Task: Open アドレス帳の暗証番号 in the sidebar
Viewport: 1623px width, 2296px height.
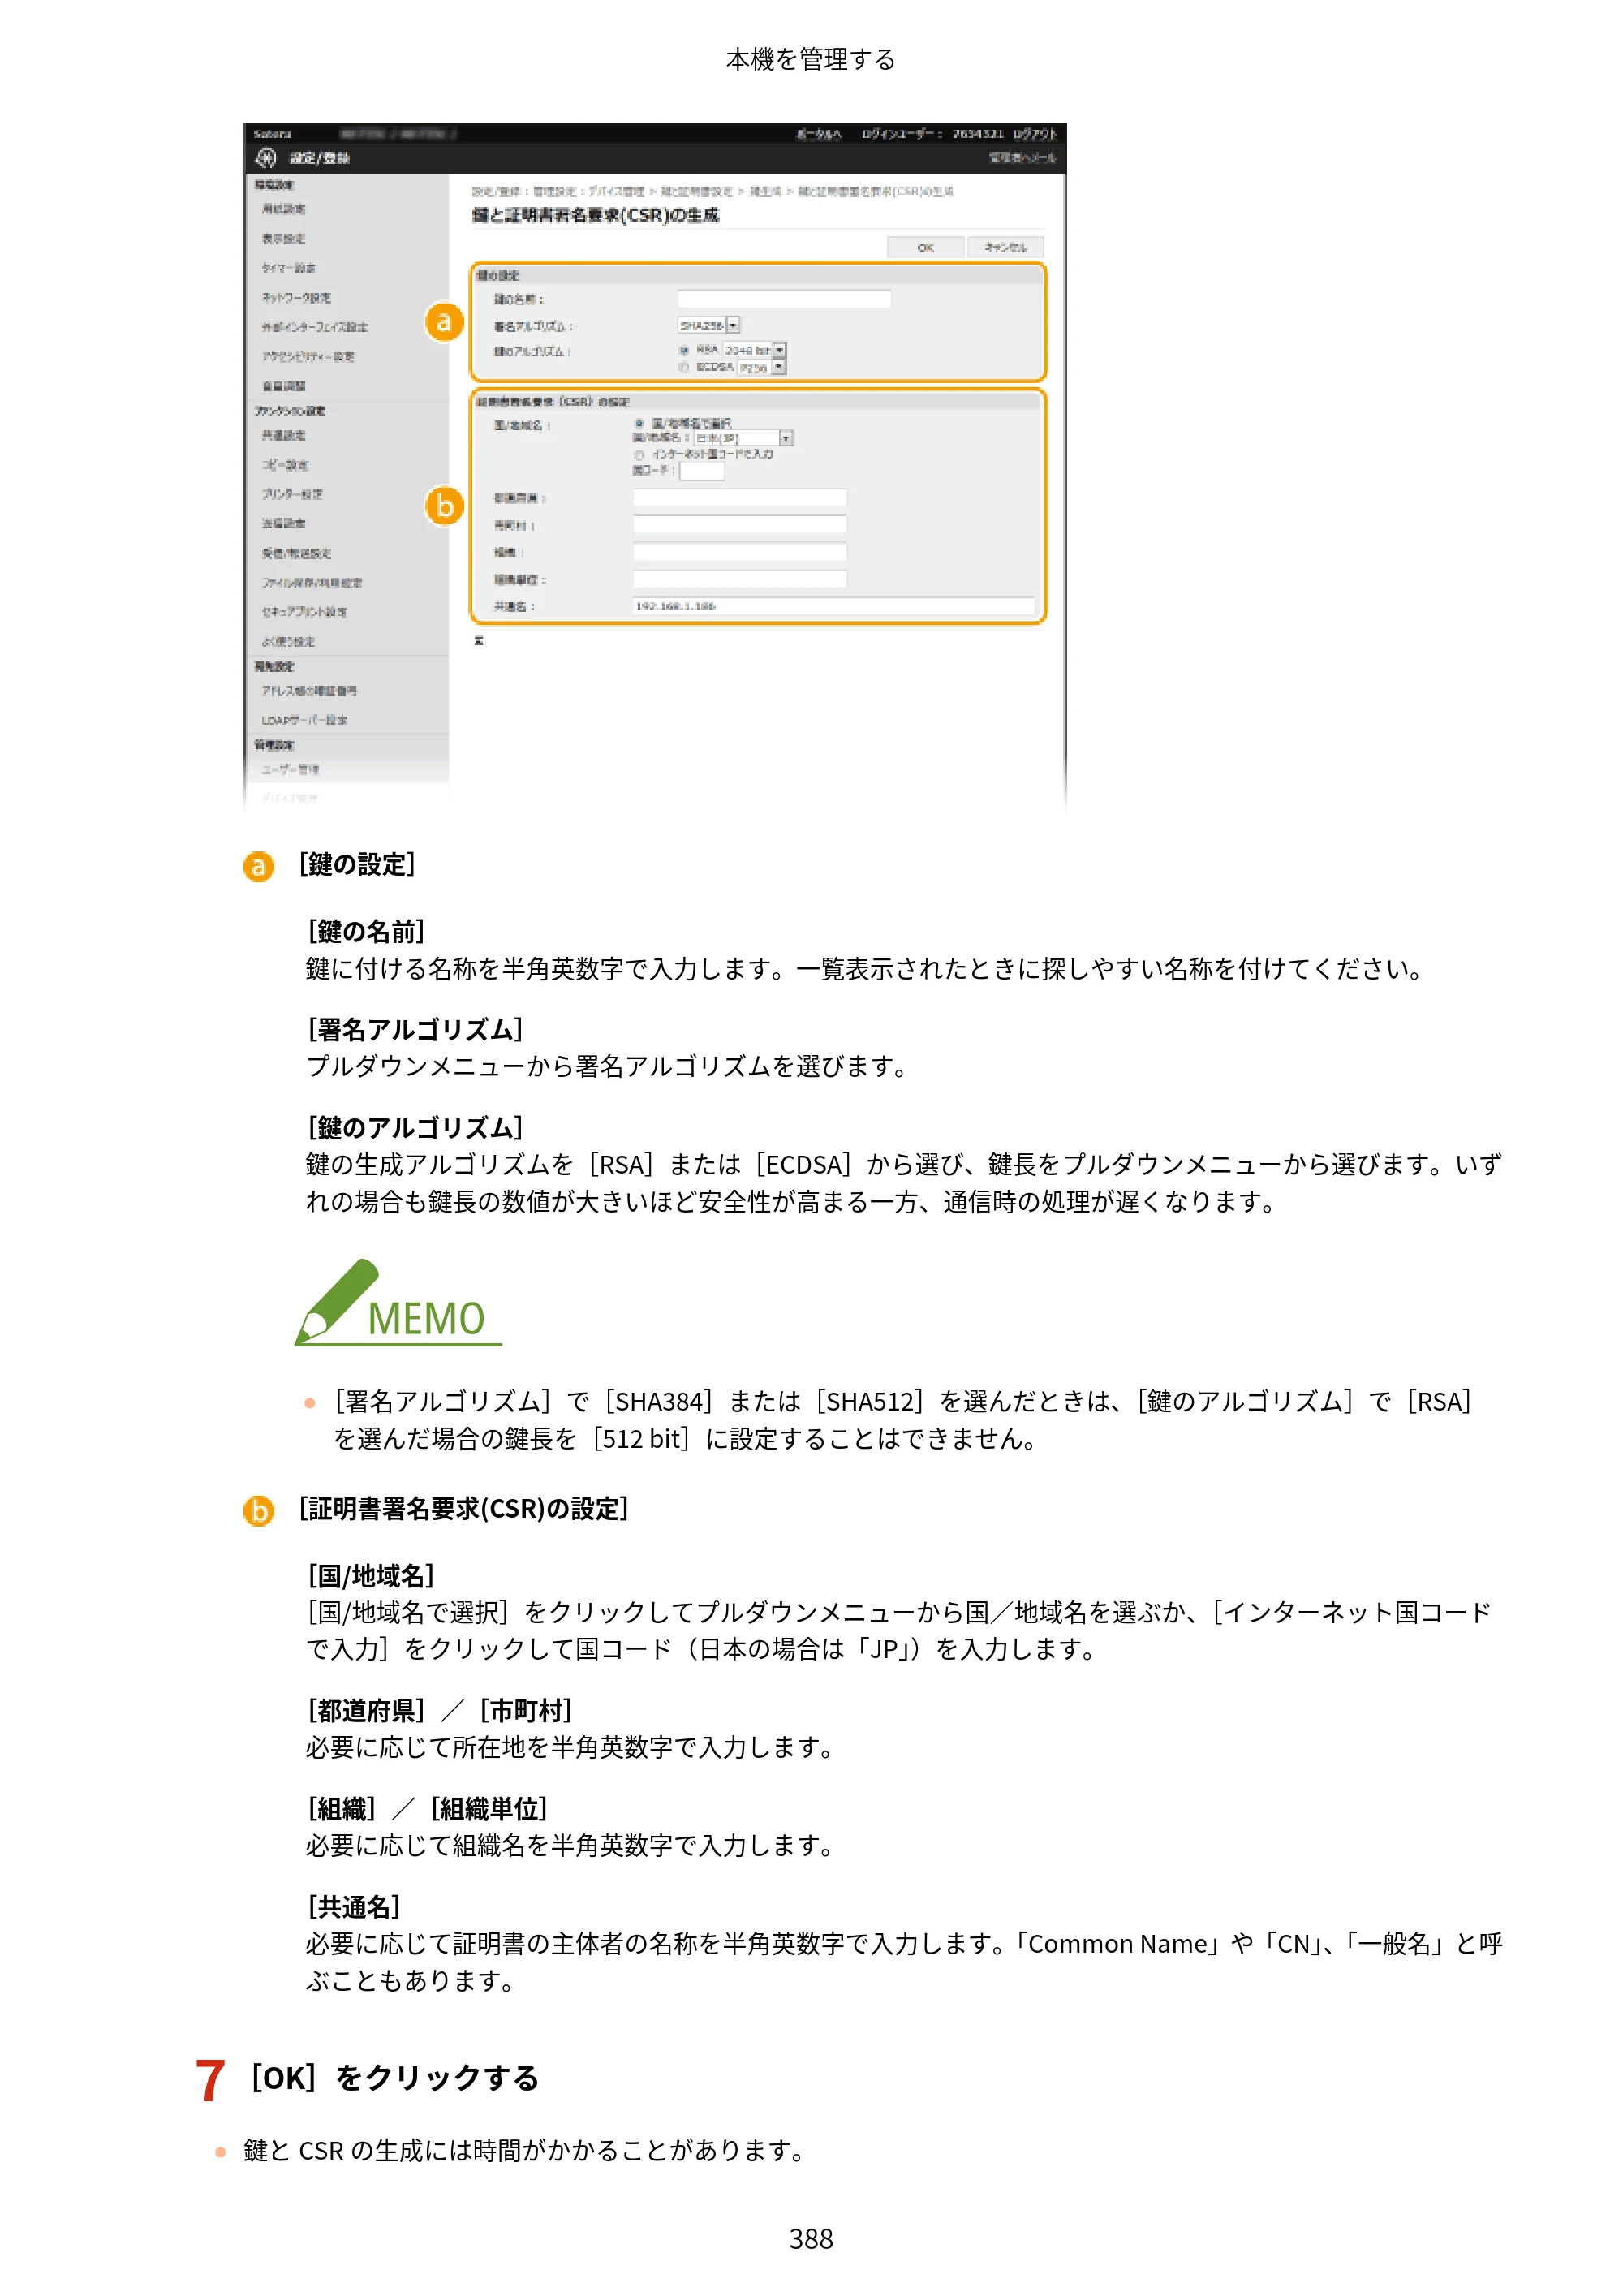Action: click(309, 691)
